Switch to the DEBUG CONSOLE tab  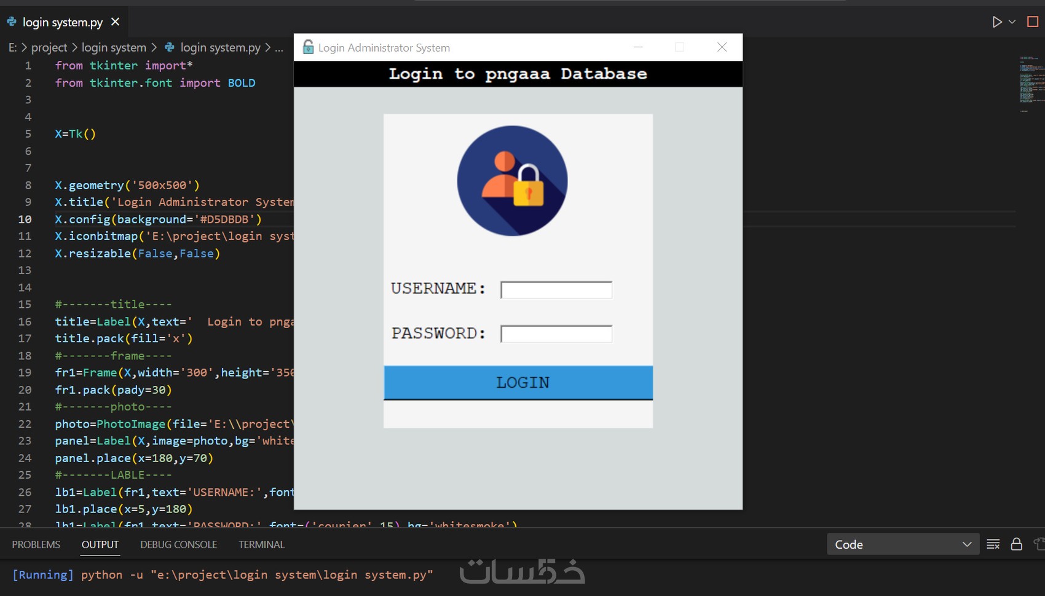pos(179,544)
